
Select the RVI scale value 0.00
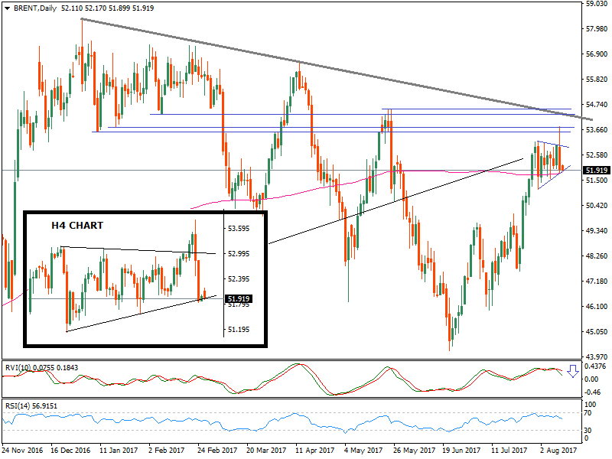591,379
